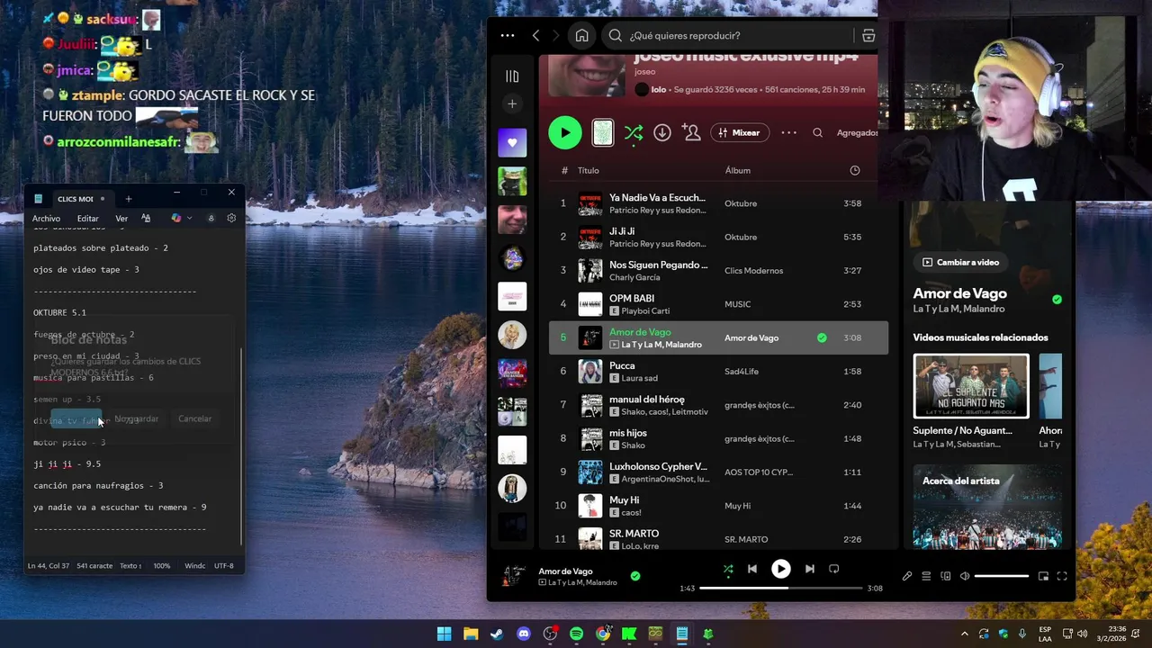Open Archivo menu in Notepad
The height and width of the screenshot is (648, 1152).
click(46, 219)
